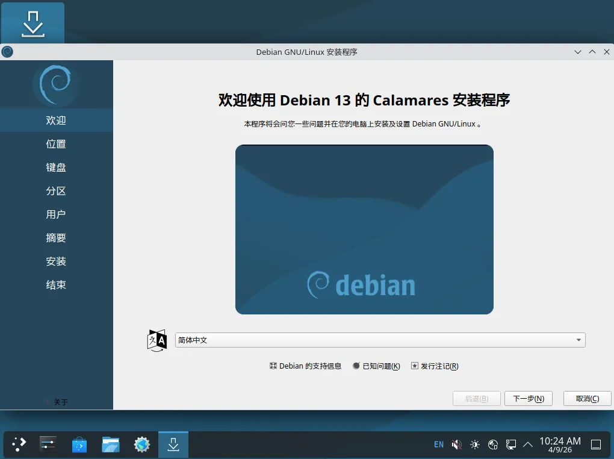The width and height of the screenshot is (614, 459).
Task: Select the 结束 step in the sidebar
Action: pos(57,285)
